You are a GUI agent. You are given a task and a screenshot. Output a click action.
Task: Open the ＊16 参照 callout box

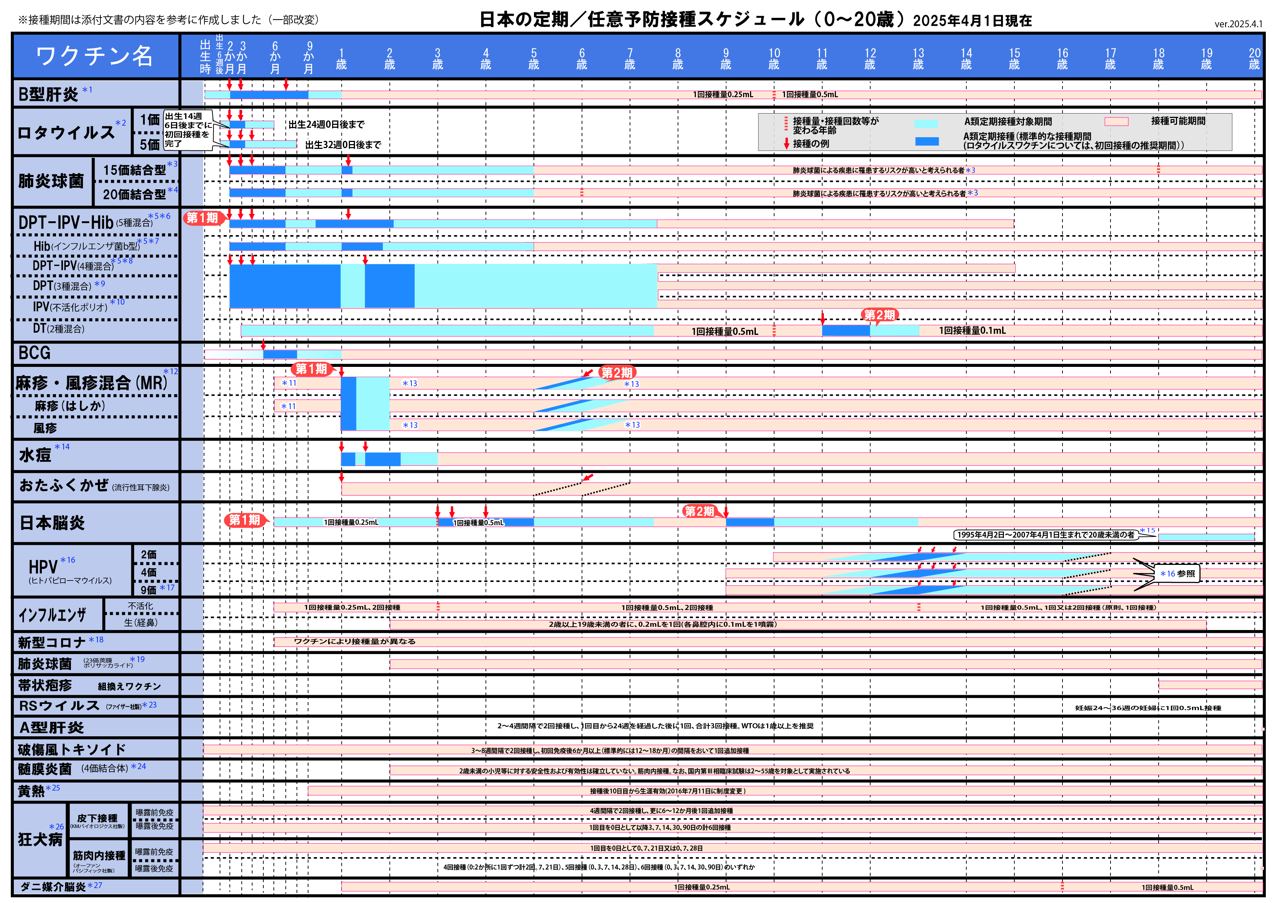tap(1177, 574)
